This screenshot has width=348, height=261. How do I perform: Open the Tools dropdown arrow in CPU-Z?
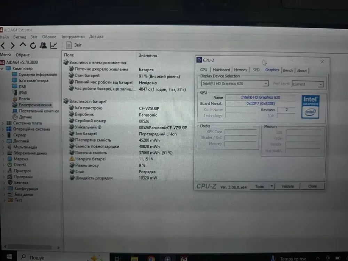pos(272,187)
